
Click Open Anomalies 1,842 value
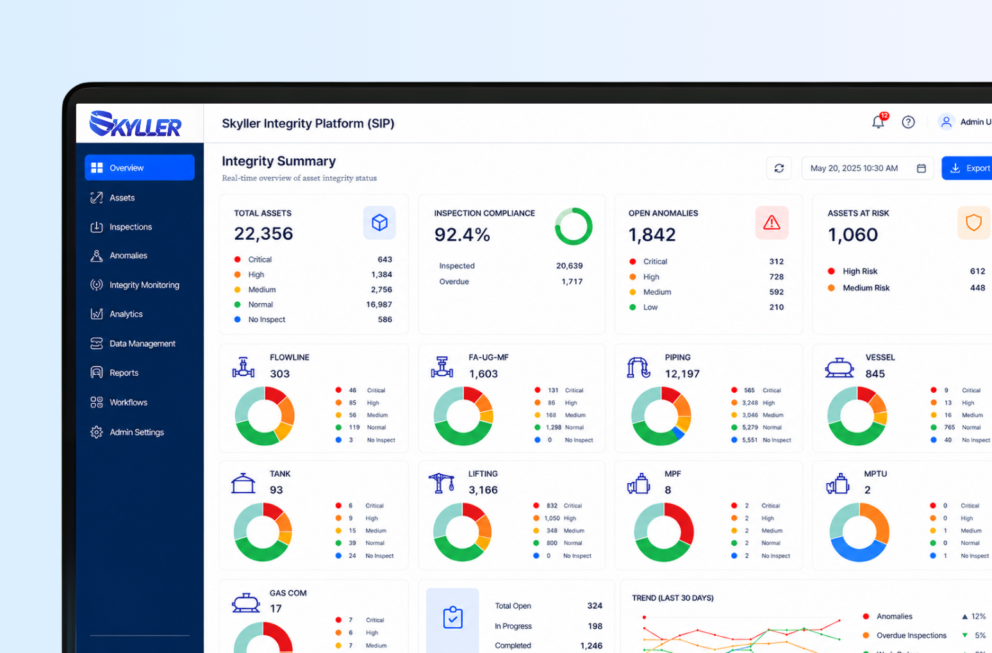point(652,235)
